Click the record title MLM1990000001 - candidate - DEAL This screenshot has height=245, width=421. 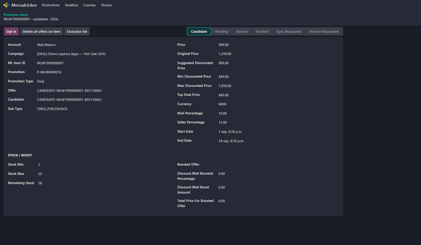pyautogui.click(x=31, y=19)
